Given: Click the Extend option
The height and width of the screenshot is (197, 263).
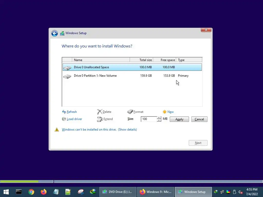Looking at the screenshot, I should (x=108, y=119).
